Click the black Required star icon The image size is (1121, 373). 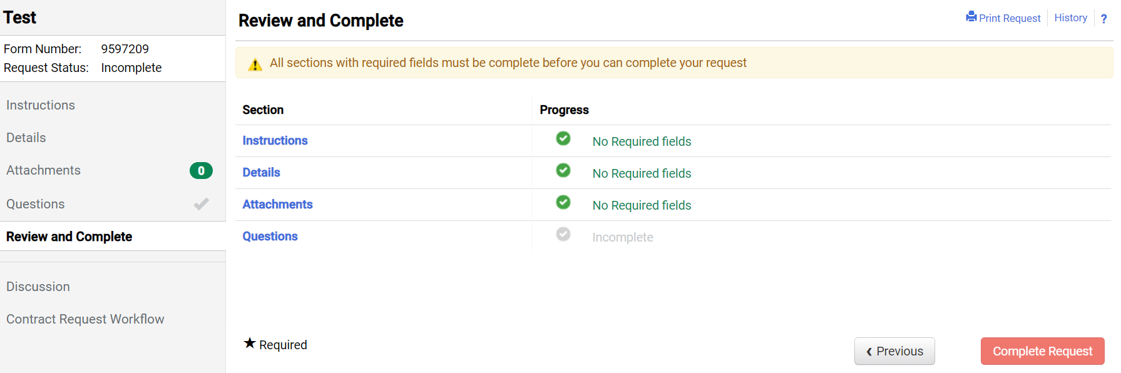tap(250, 343)
